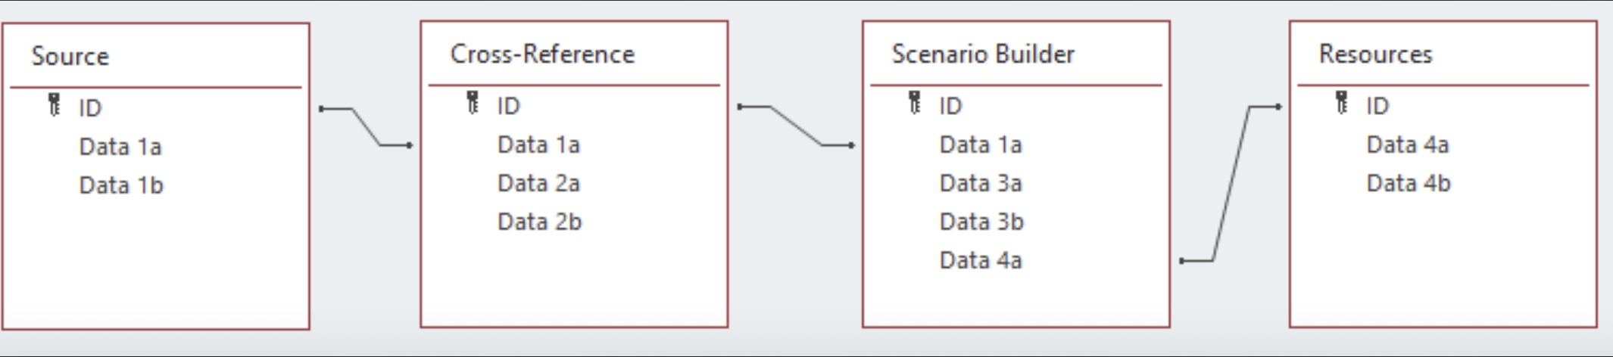Select Data 1a field in Source table
Image resolution: width=1613 pixels, height=357 pixels.
(x=120, y=147)
